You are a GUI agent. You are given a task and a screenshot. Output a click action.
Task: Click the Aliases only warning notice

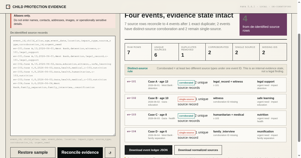[63, 21]
